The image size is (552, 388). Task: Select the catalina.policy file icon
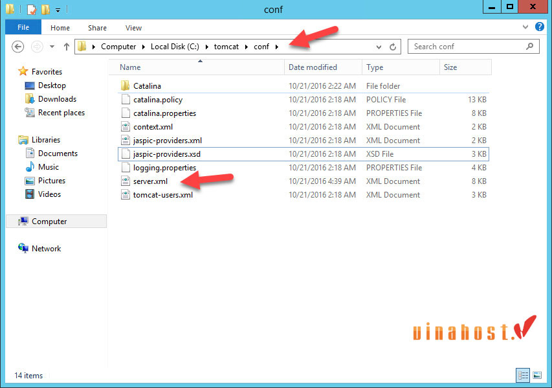click(x=126, y=99)
